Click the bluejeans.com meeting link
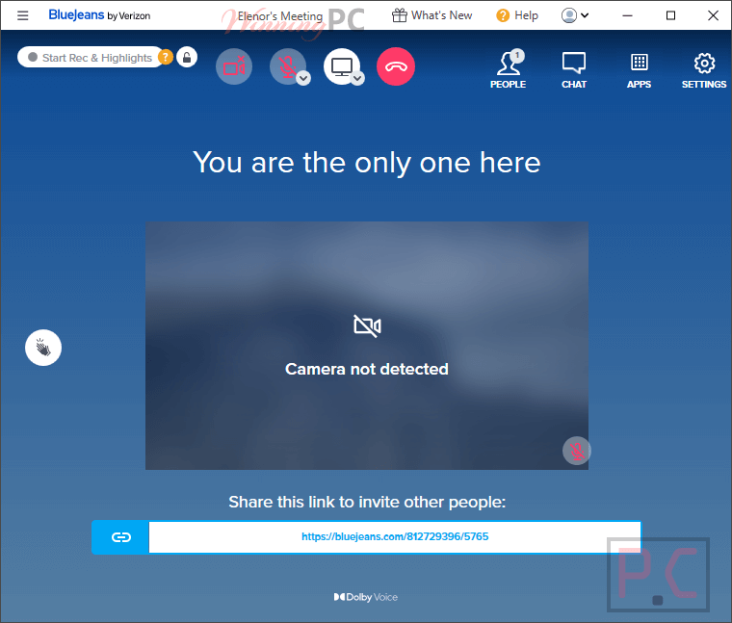Viewport: 732px width, 623px height. (395, 536)
